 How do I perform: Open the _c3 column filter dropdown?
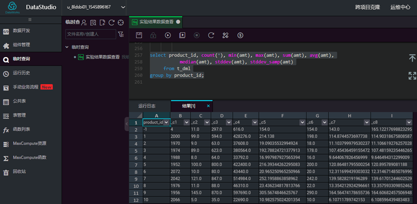click(x=229, y=122)
